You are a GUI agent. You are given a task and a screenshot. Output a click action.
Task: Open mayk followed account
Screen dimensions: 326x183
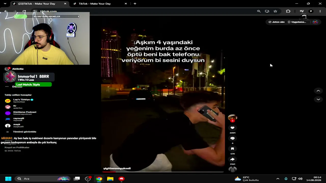tap(14, 126)
